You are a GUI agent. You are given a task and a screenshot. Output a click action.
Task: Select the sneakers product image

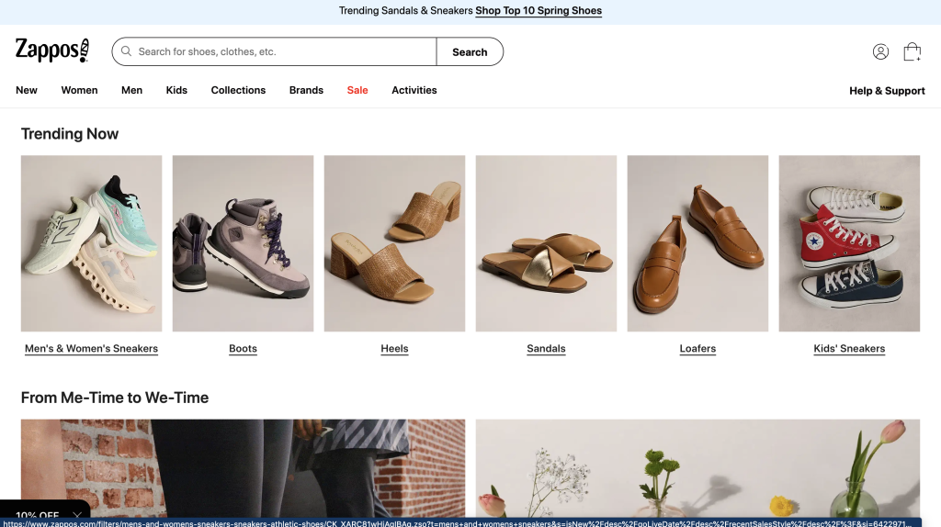(91, 243)
